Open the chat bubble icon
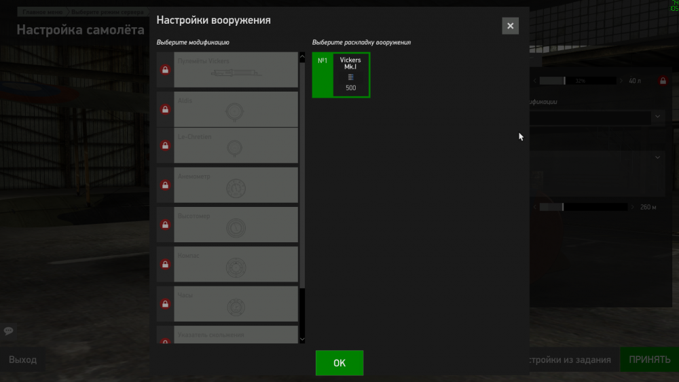679x382 pixels. point(8,331)
